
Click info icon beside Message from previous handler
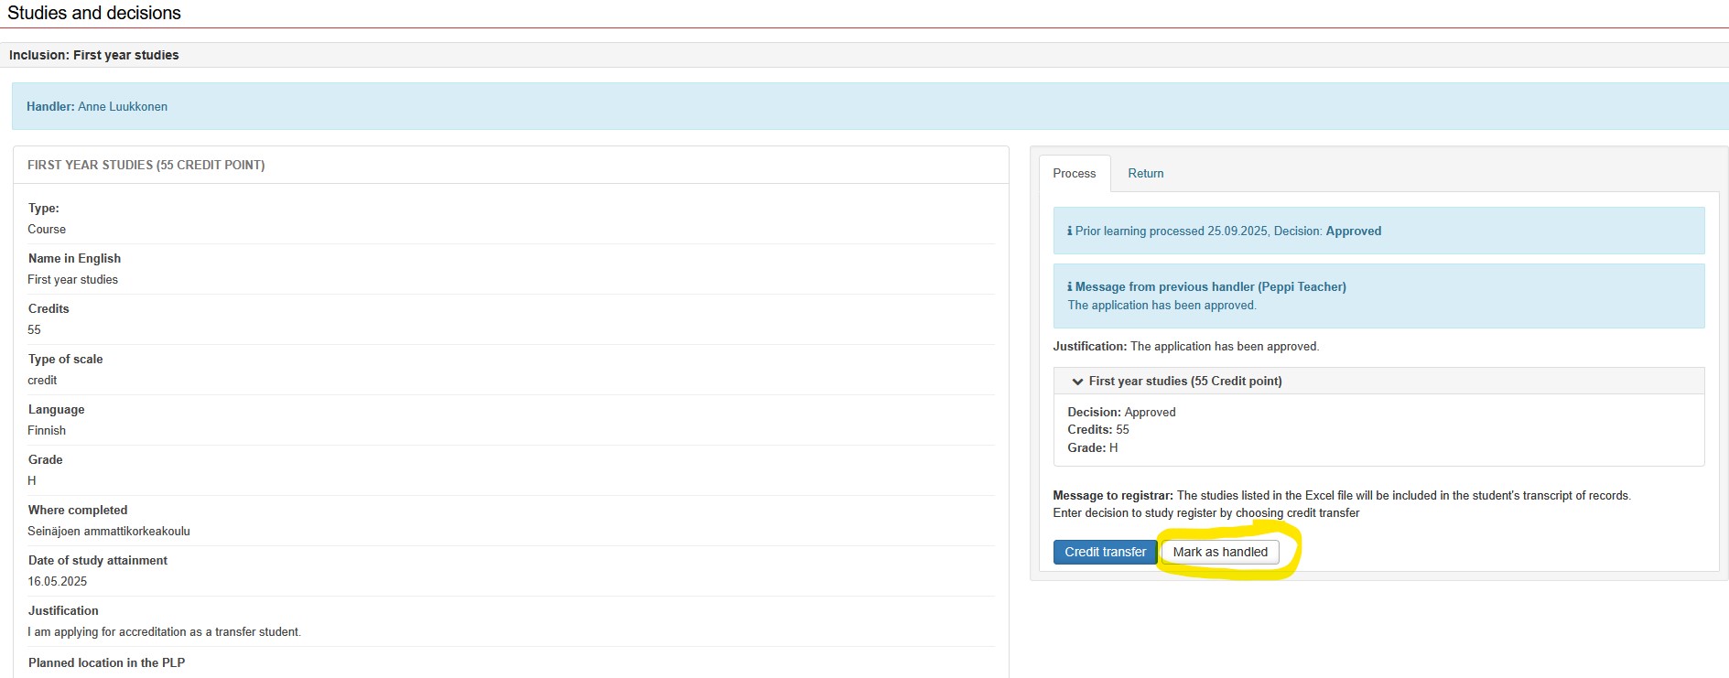pyautogui.click(x=1069, y=287)
